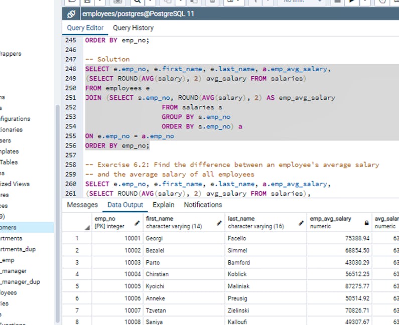Click the last_name cell Simmel
This screenshot has width=399, height=325.
(266, 250)
